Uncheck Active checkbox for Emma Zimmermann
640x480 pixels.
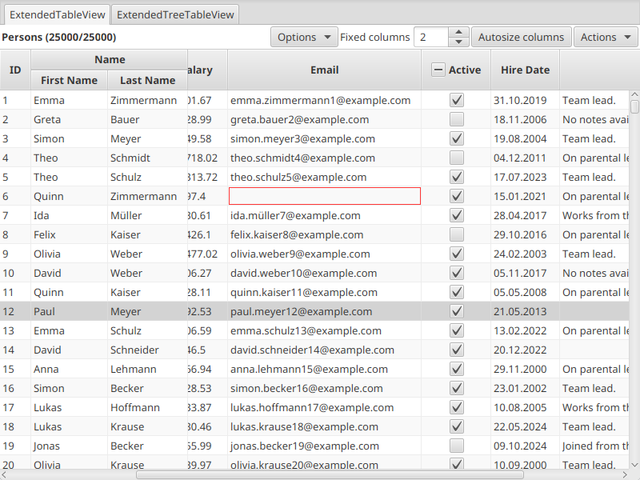point(457,100)
